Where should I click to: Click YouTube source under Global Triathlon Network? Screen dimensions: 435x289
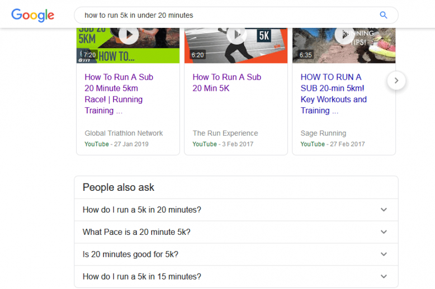tap(96, 144)
